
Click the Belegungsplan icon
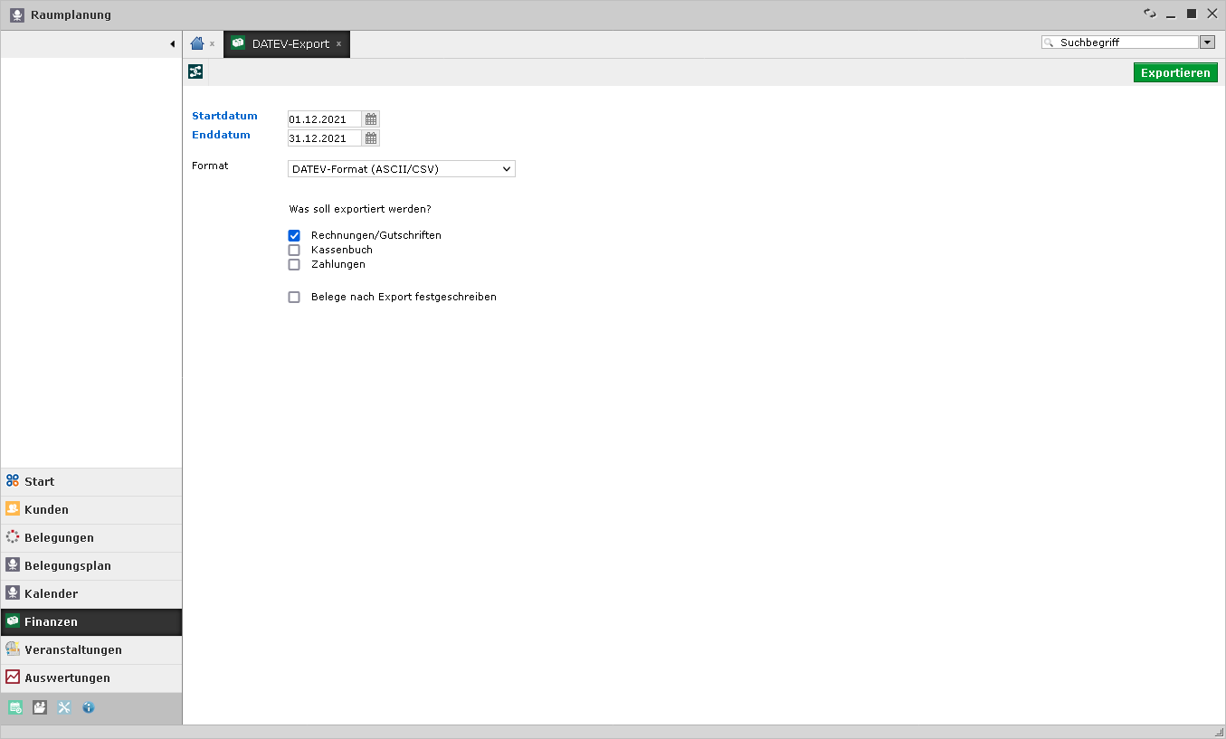13,565
